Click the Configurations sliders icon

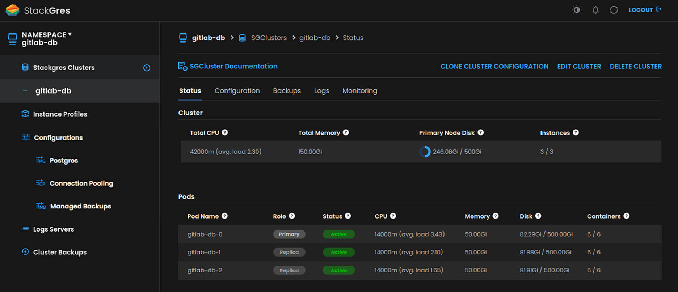click(26, 137)
